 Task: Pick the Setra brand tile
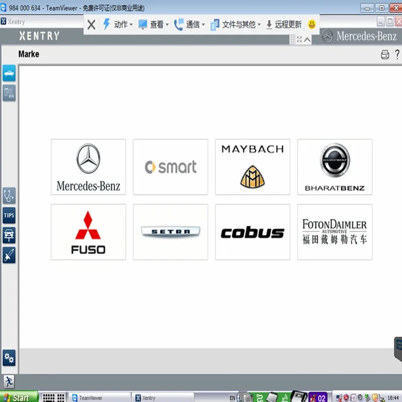[x=170, y=232]
